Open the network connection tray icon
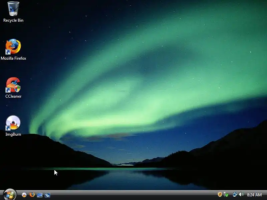Screen dimensions: 267x200 (235, 194)
